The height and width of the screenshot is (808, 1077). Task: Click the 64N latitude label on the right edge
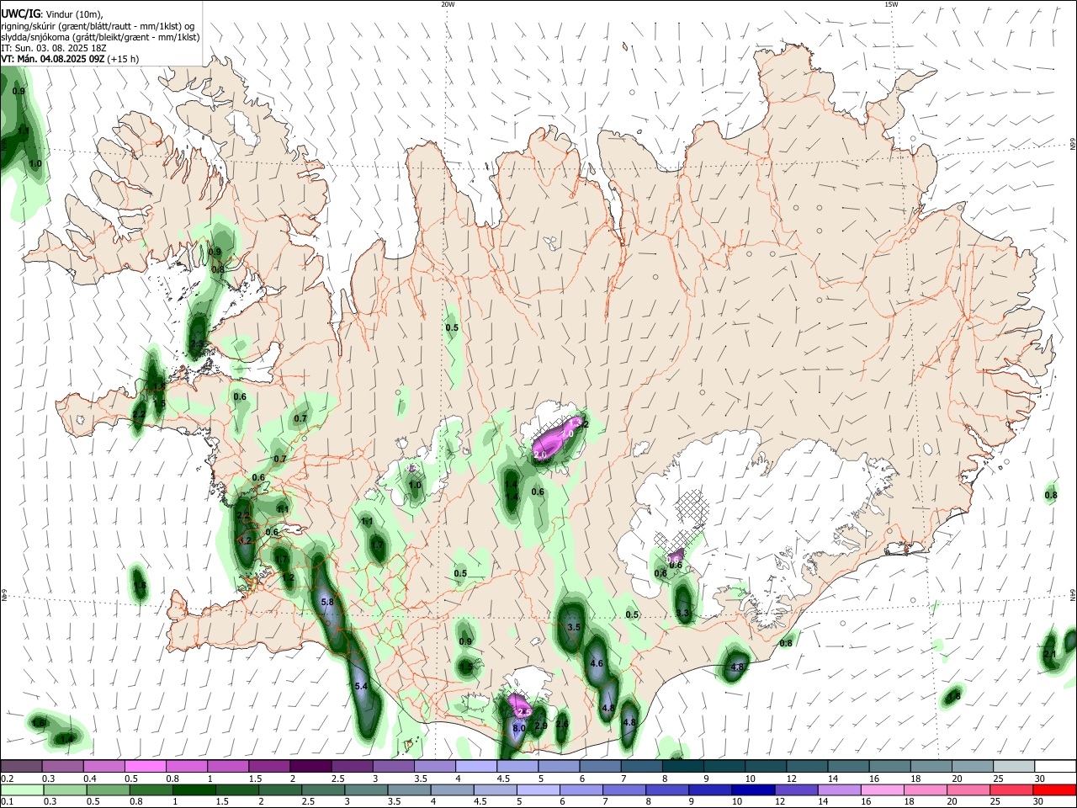click(x=1073, y=595)
